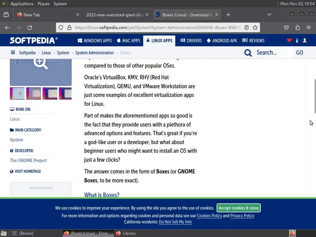Click the System link under Main Category
Image resolution: width=316 pixels, height=237 pixels.
(x=17, y=140)
